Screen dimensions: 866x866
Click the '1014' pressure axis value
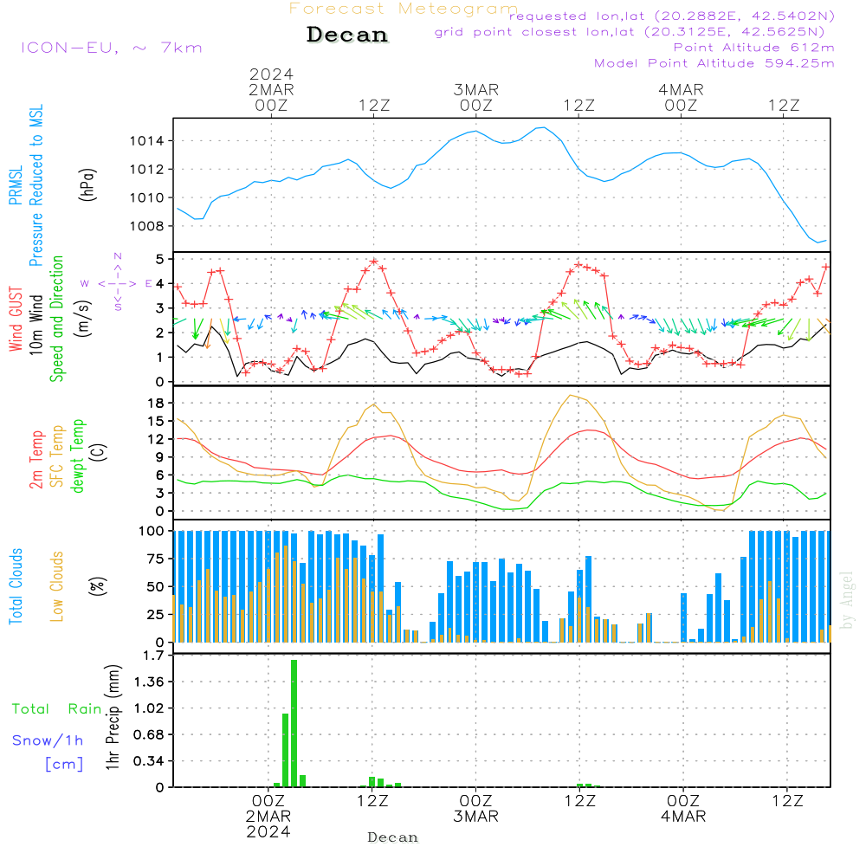[x=147, y=141]
